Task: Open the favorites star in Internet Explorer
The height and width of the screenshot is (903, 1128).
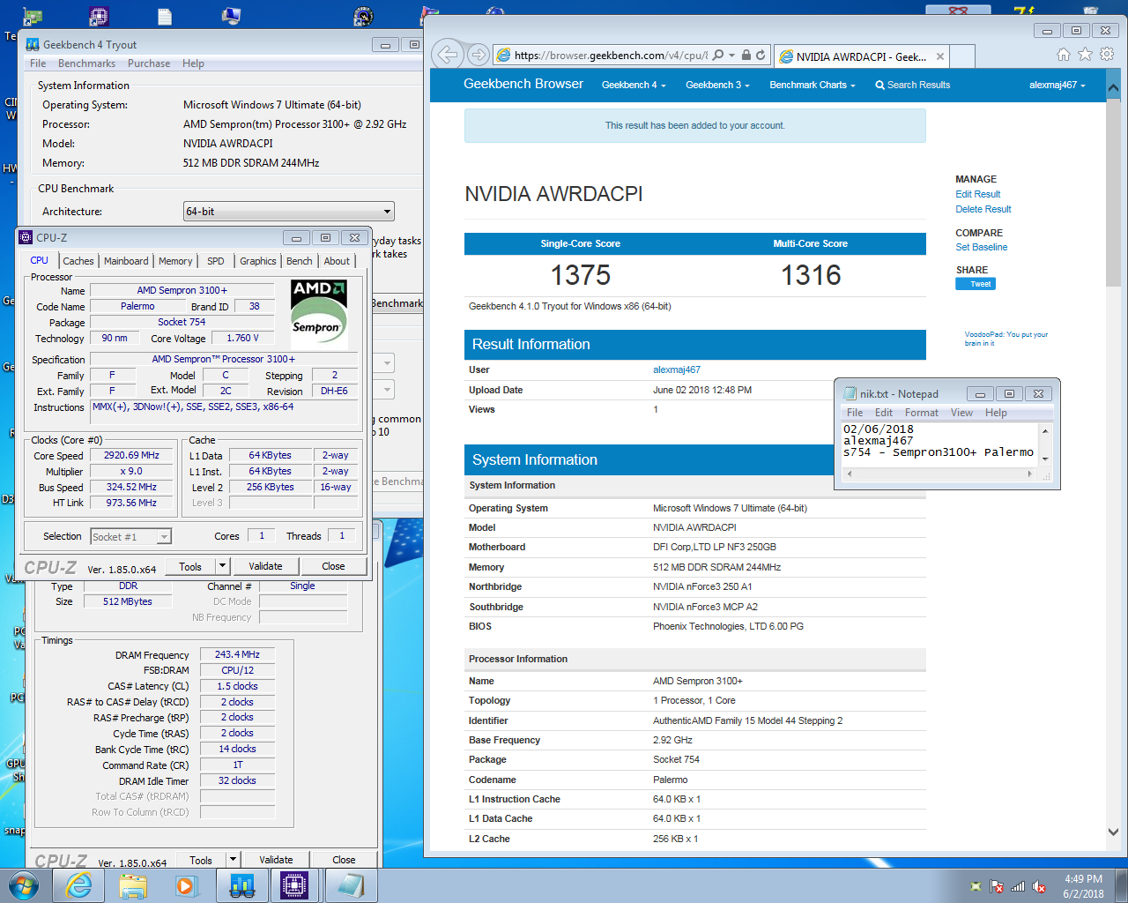Action: tap(1085, 55)
